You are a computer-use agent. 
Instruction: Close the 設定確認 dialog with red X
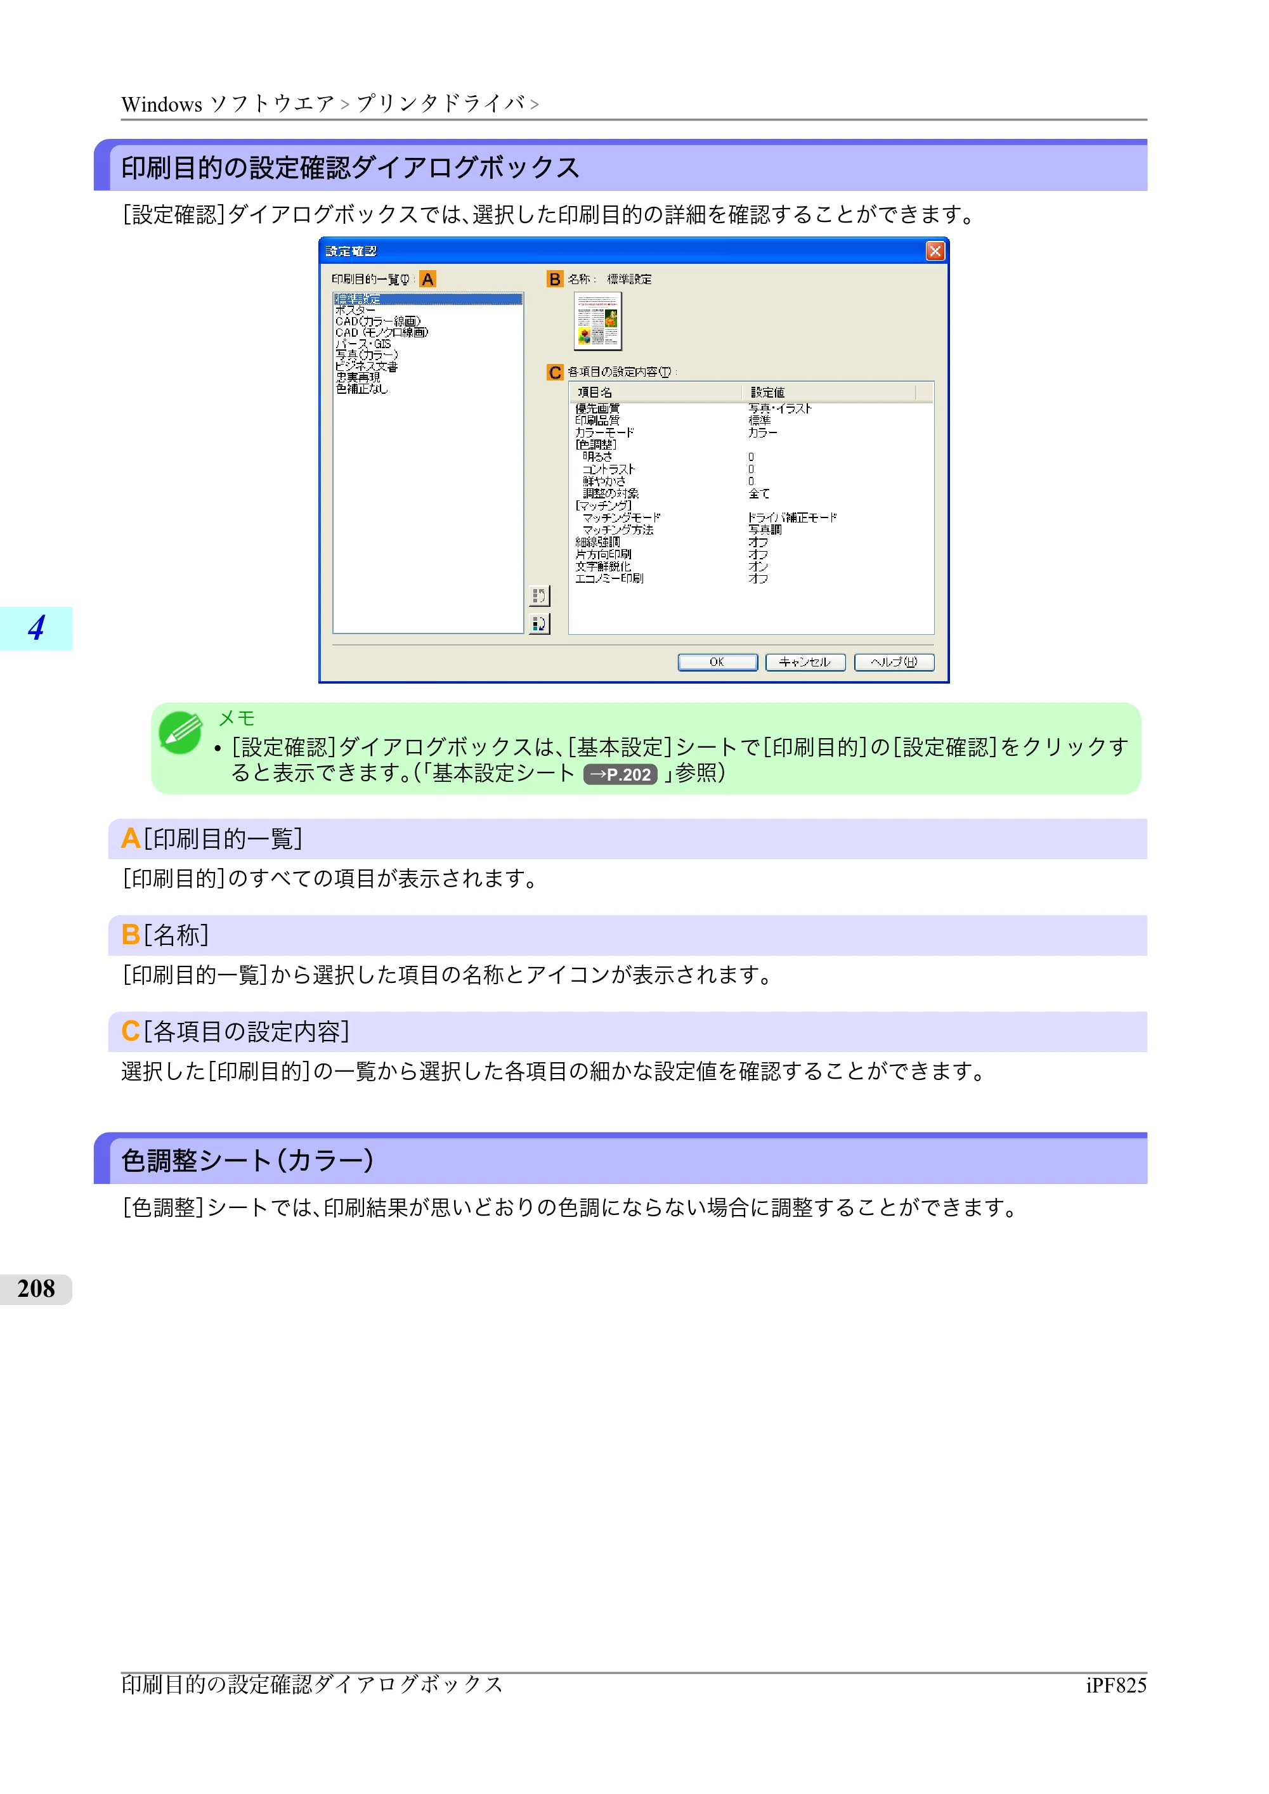coord(935,251)
